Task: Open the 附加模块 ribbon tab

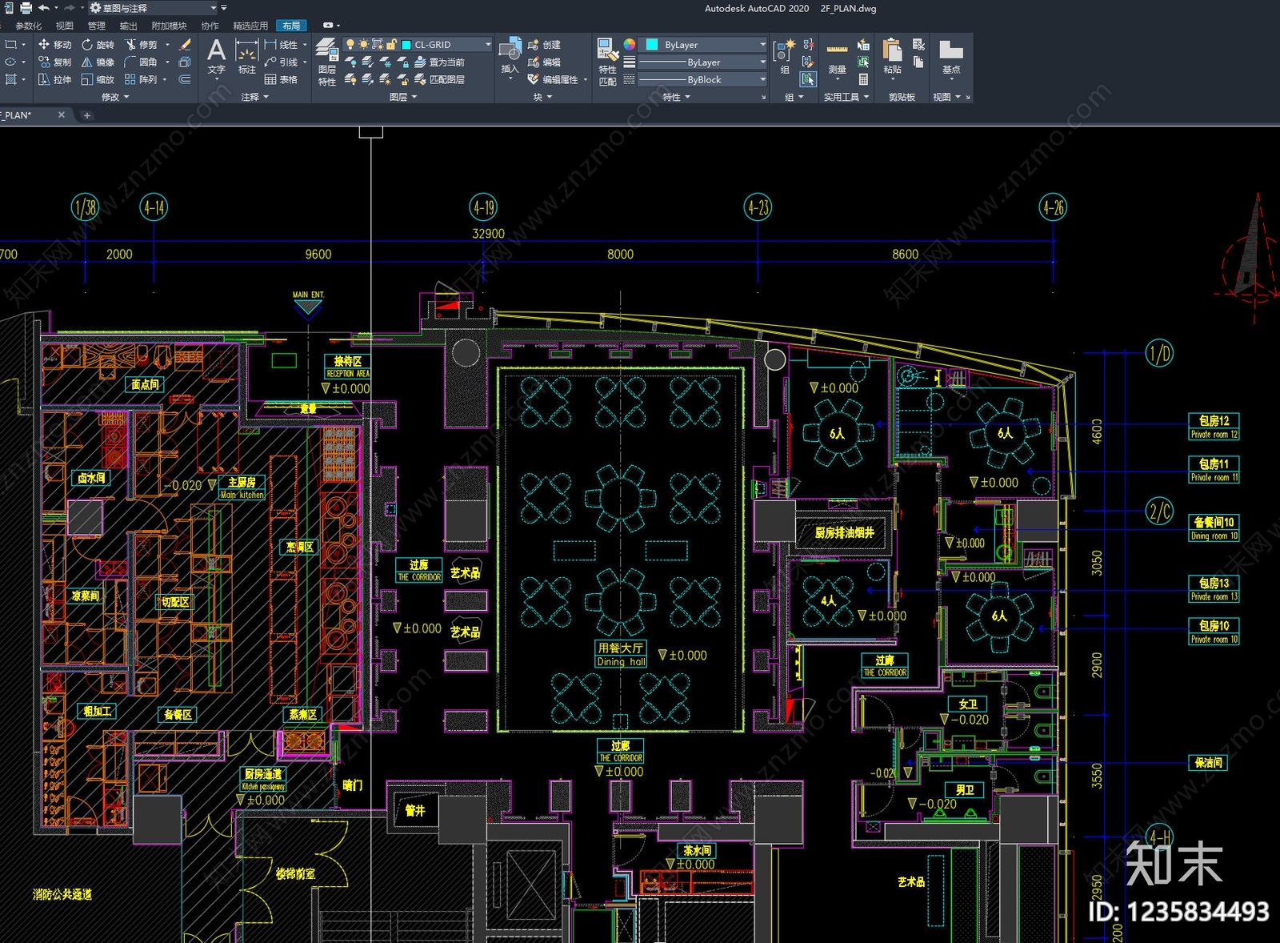Action: 169,26
